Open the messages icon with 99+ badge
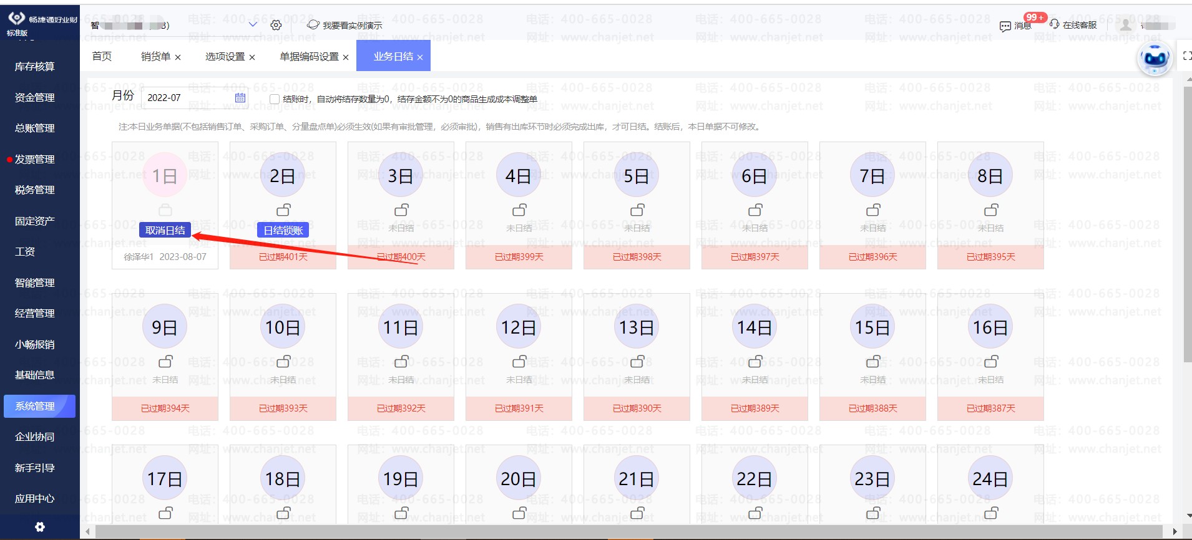 click(x=1005, y=26)
